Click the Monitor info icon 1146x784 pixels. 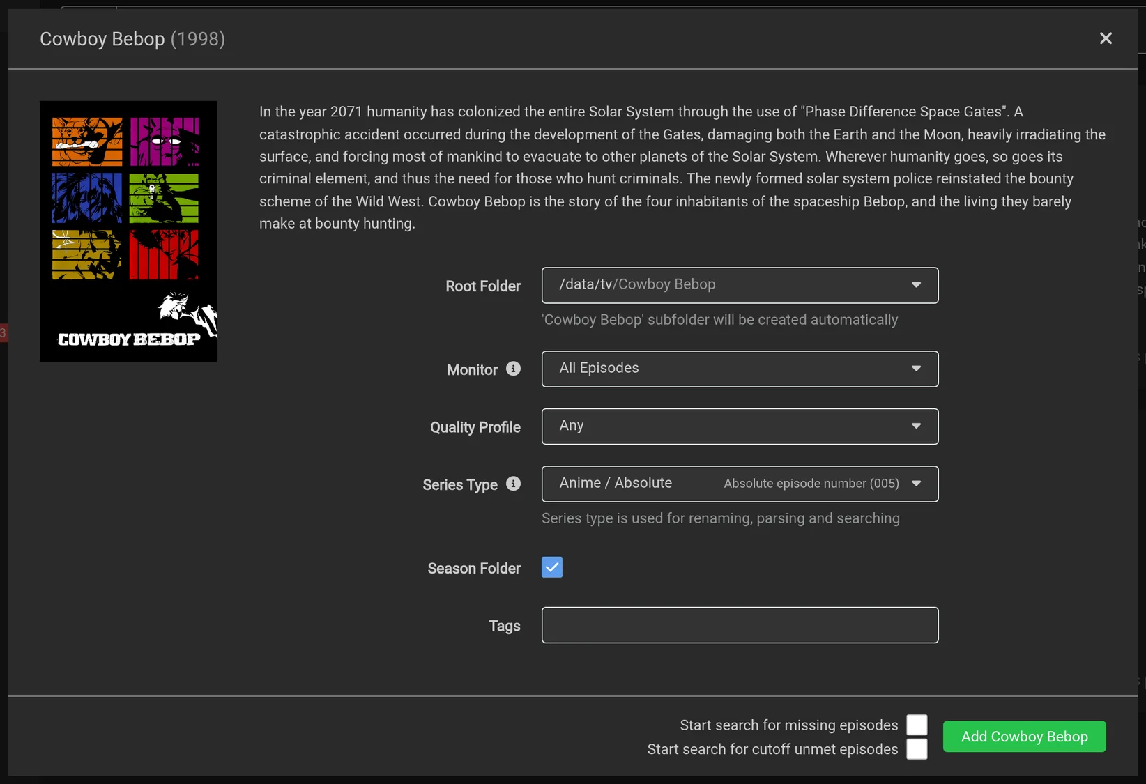tap(513, 369)
